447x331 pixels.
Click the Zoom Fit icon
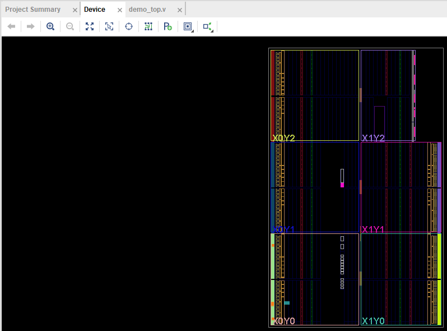pyautogui.click(x=90, y=26)
